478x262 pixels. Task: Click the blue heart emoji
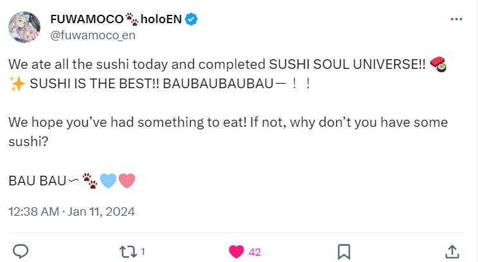tap(108, 181)
